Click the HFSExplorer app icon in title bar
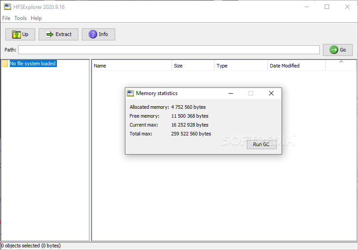The image size is (358, 250). point(8,7)
